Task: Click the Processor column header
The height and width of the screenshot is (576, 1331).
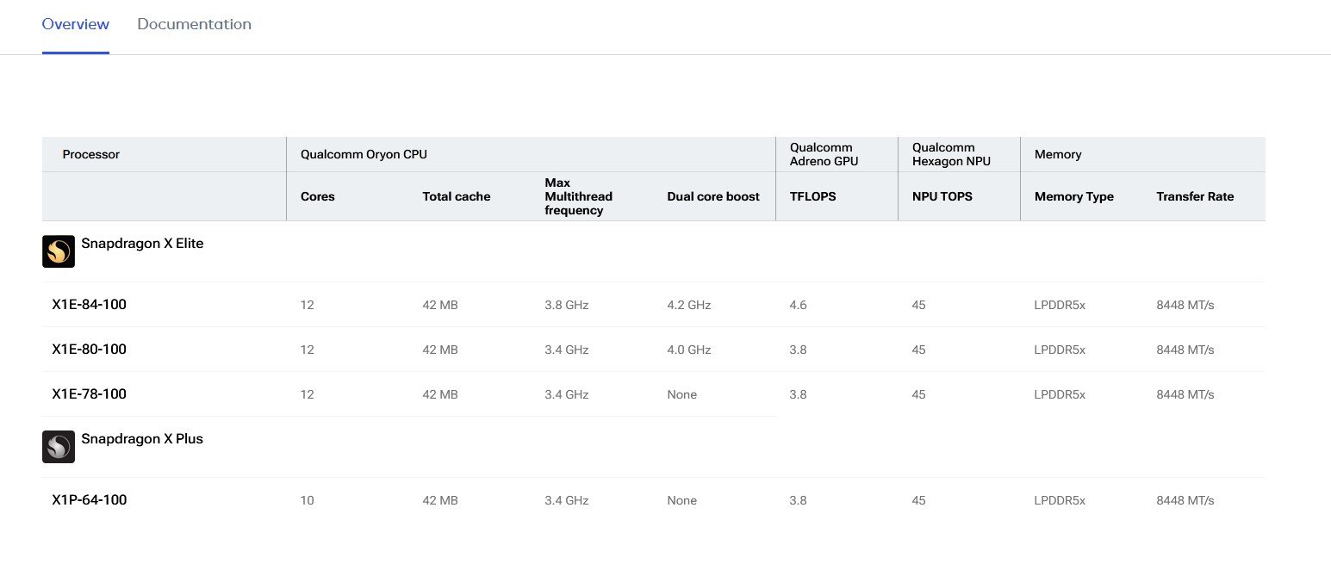Action: pyautogui.click(x=91, y=154)
